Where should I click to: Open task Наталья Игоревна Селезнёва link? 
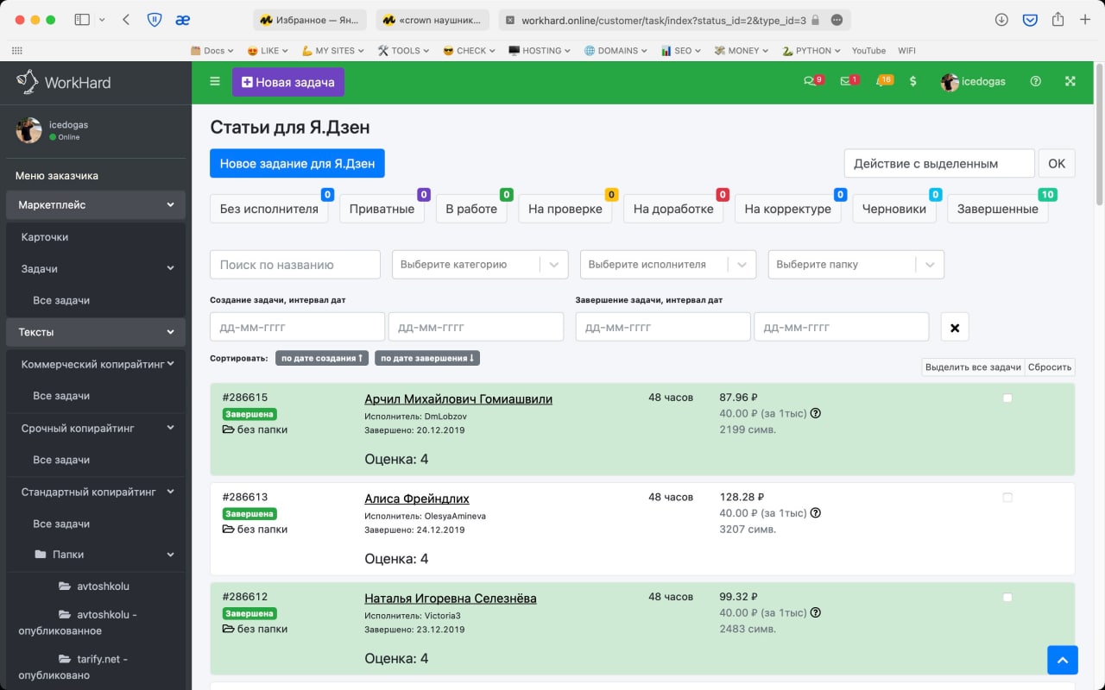(451, 599)
